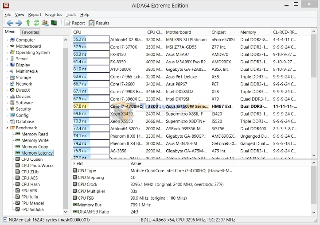Expand the Network tree node
Viewport: 320px width, 225px height.
point(7,84)
